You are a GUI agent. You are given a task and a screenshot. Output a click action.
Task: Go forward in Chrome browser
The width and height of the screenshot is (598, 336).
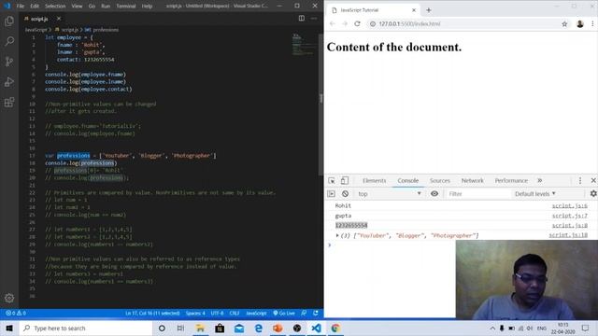pos(345,23)
